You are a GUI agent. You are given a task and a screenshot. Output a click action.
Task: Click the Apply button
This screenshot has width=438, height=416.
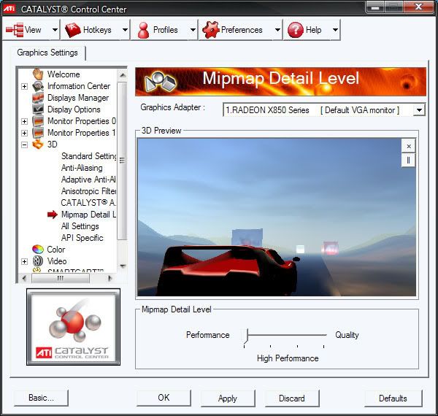pos(228,398)
